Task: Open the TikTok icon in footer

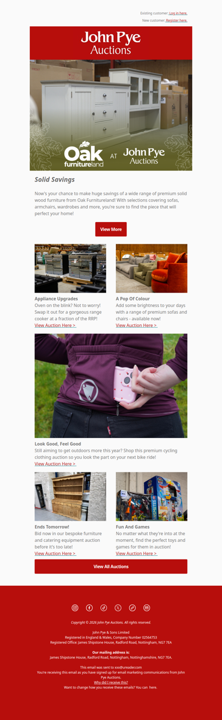Action: click(x=104, y=608)
